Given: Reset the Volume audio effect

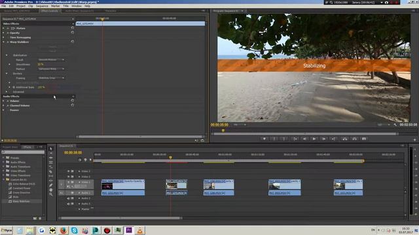Looking at the screenshot, I should (x=73, y=101).
